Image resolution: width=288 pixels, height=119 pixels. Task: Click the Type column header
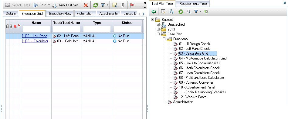[x=97, y=23]
